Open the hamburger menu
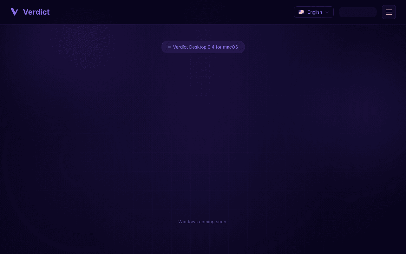Screen dimensions: 406x254 tap(389, 12)
